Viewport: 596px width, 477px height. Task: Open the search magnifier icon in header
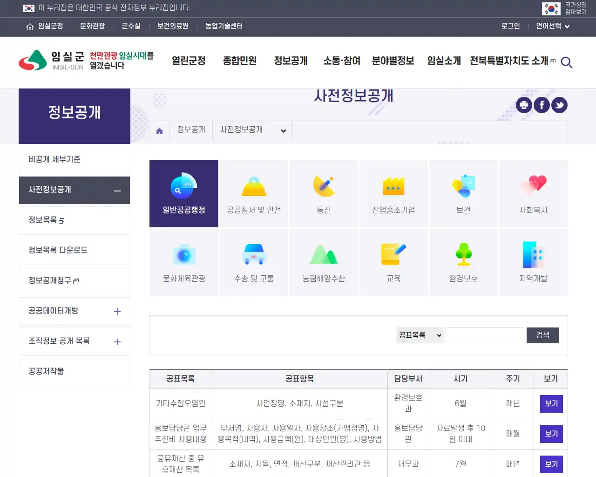(x=566, y=62)
